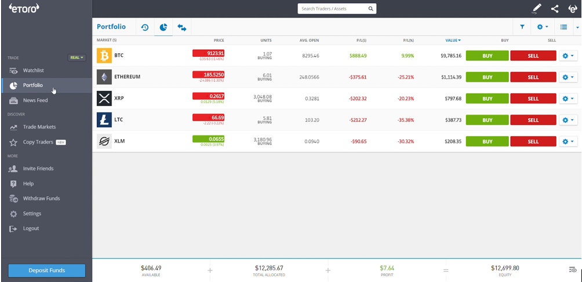Open the BTC row gear dropdown
Screen dimensions: 582x282
click(x=568, y=56)
